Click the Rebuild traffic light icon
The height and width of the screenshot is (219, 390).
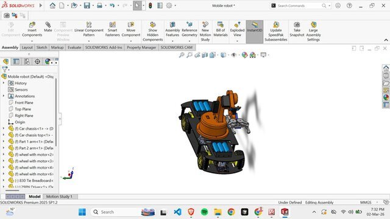(x=151, y=5)
